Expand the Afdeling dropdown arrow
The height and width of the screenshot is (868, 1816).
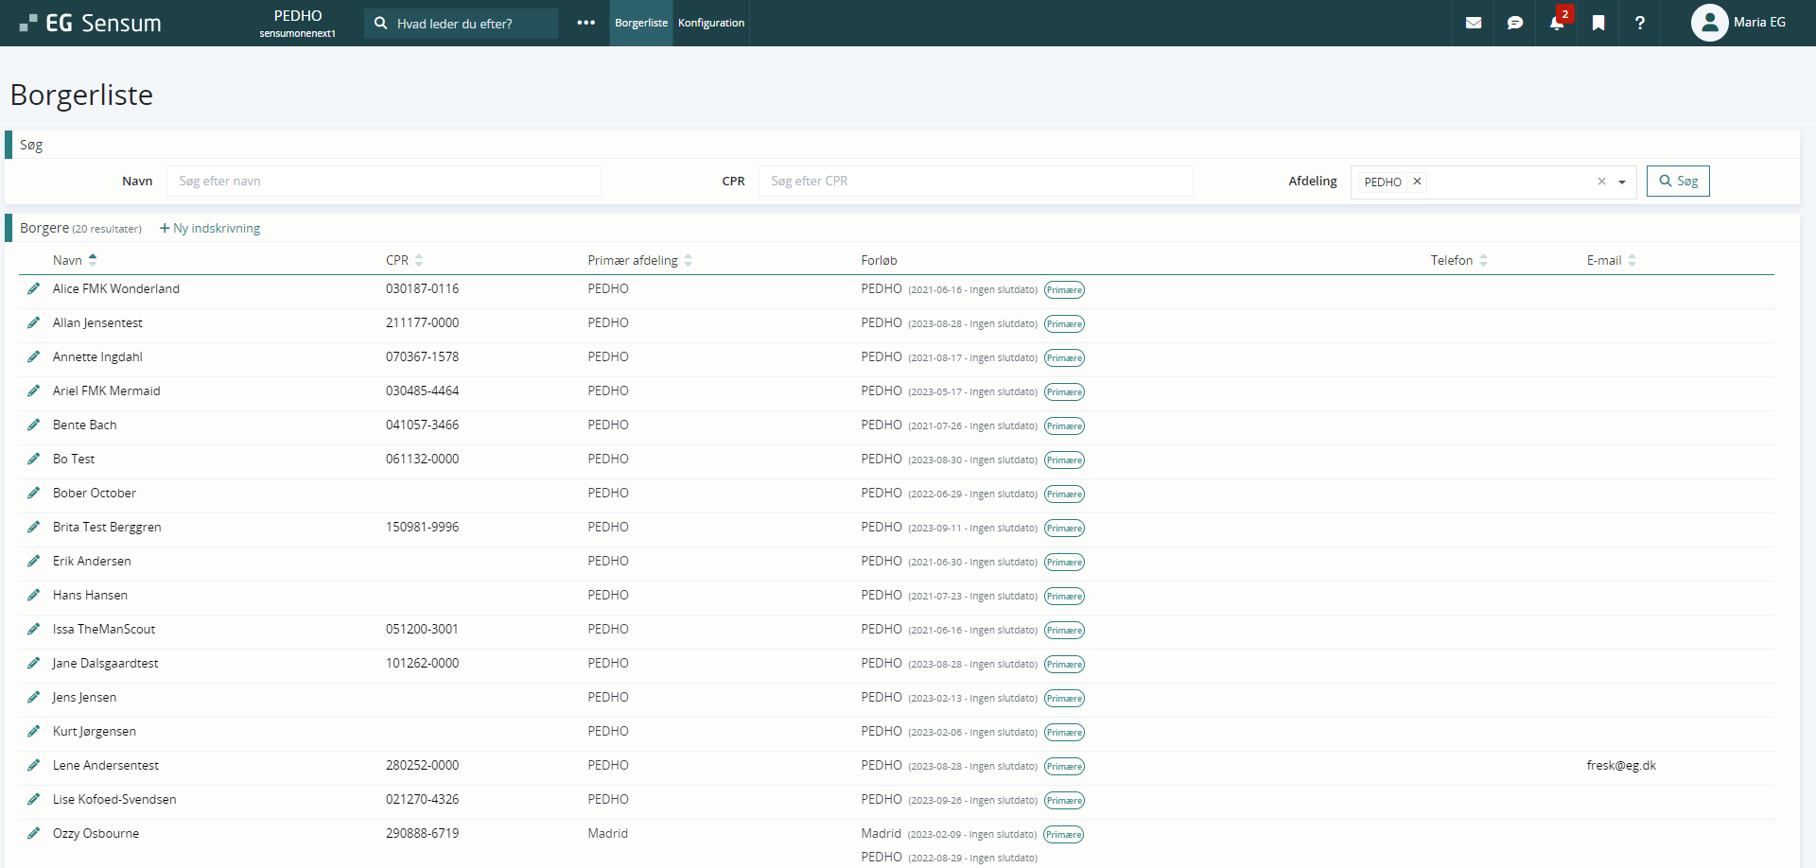tap(1621, 182)
